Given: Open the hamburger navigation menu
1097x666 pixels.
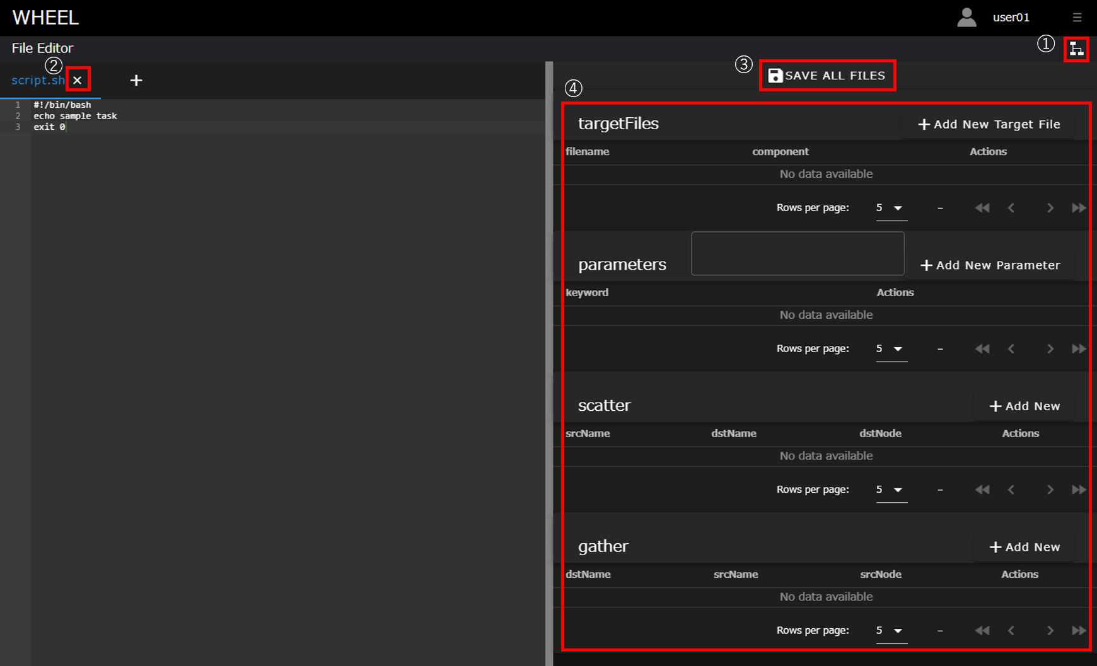Looking at the screenshot, I should 1077,18.
